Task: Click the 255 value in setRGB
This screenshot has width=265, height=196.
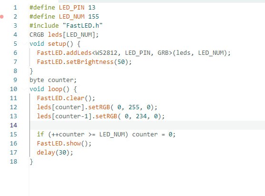Action: point(134,107)
